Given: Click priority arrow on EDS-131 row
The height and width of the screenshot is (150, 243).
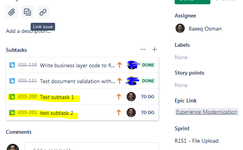Looking at the screenshot, I should point(120,81).
